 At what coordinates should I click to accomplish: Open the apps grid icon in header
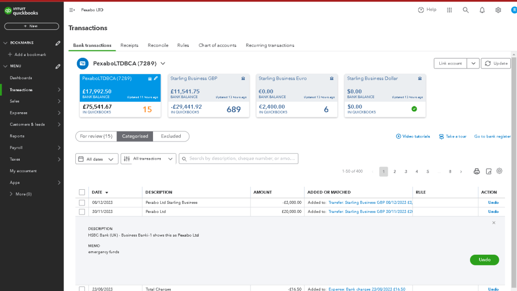pyautogui.click(x=449, y=10)
